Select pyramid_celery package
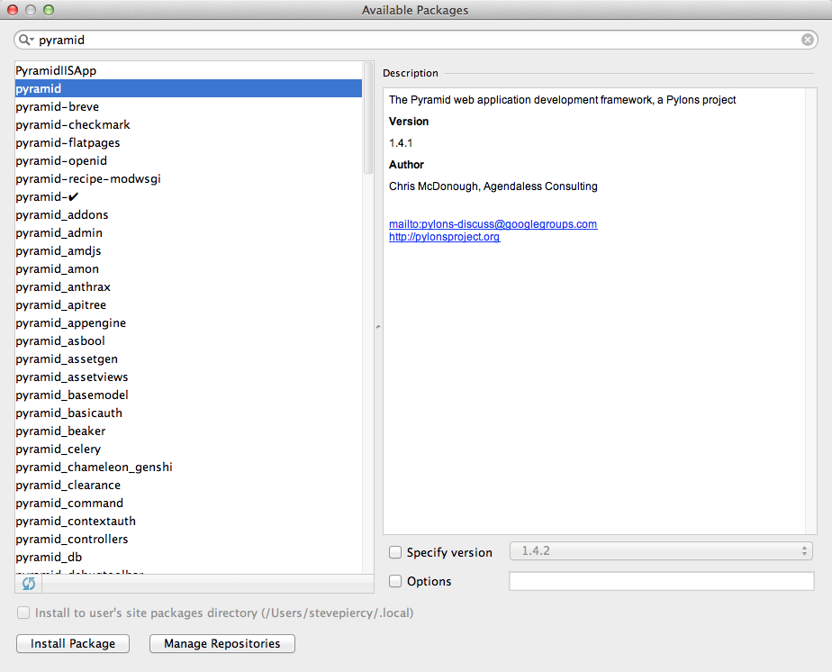Viewport: 832px width, 672px height. coord(188,450)
